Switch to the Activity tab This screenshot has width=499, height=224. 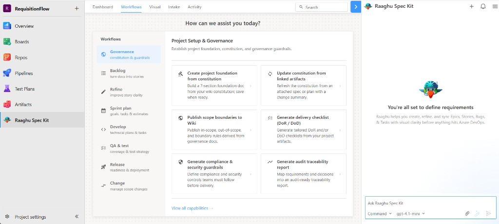(x=194, y=7)
